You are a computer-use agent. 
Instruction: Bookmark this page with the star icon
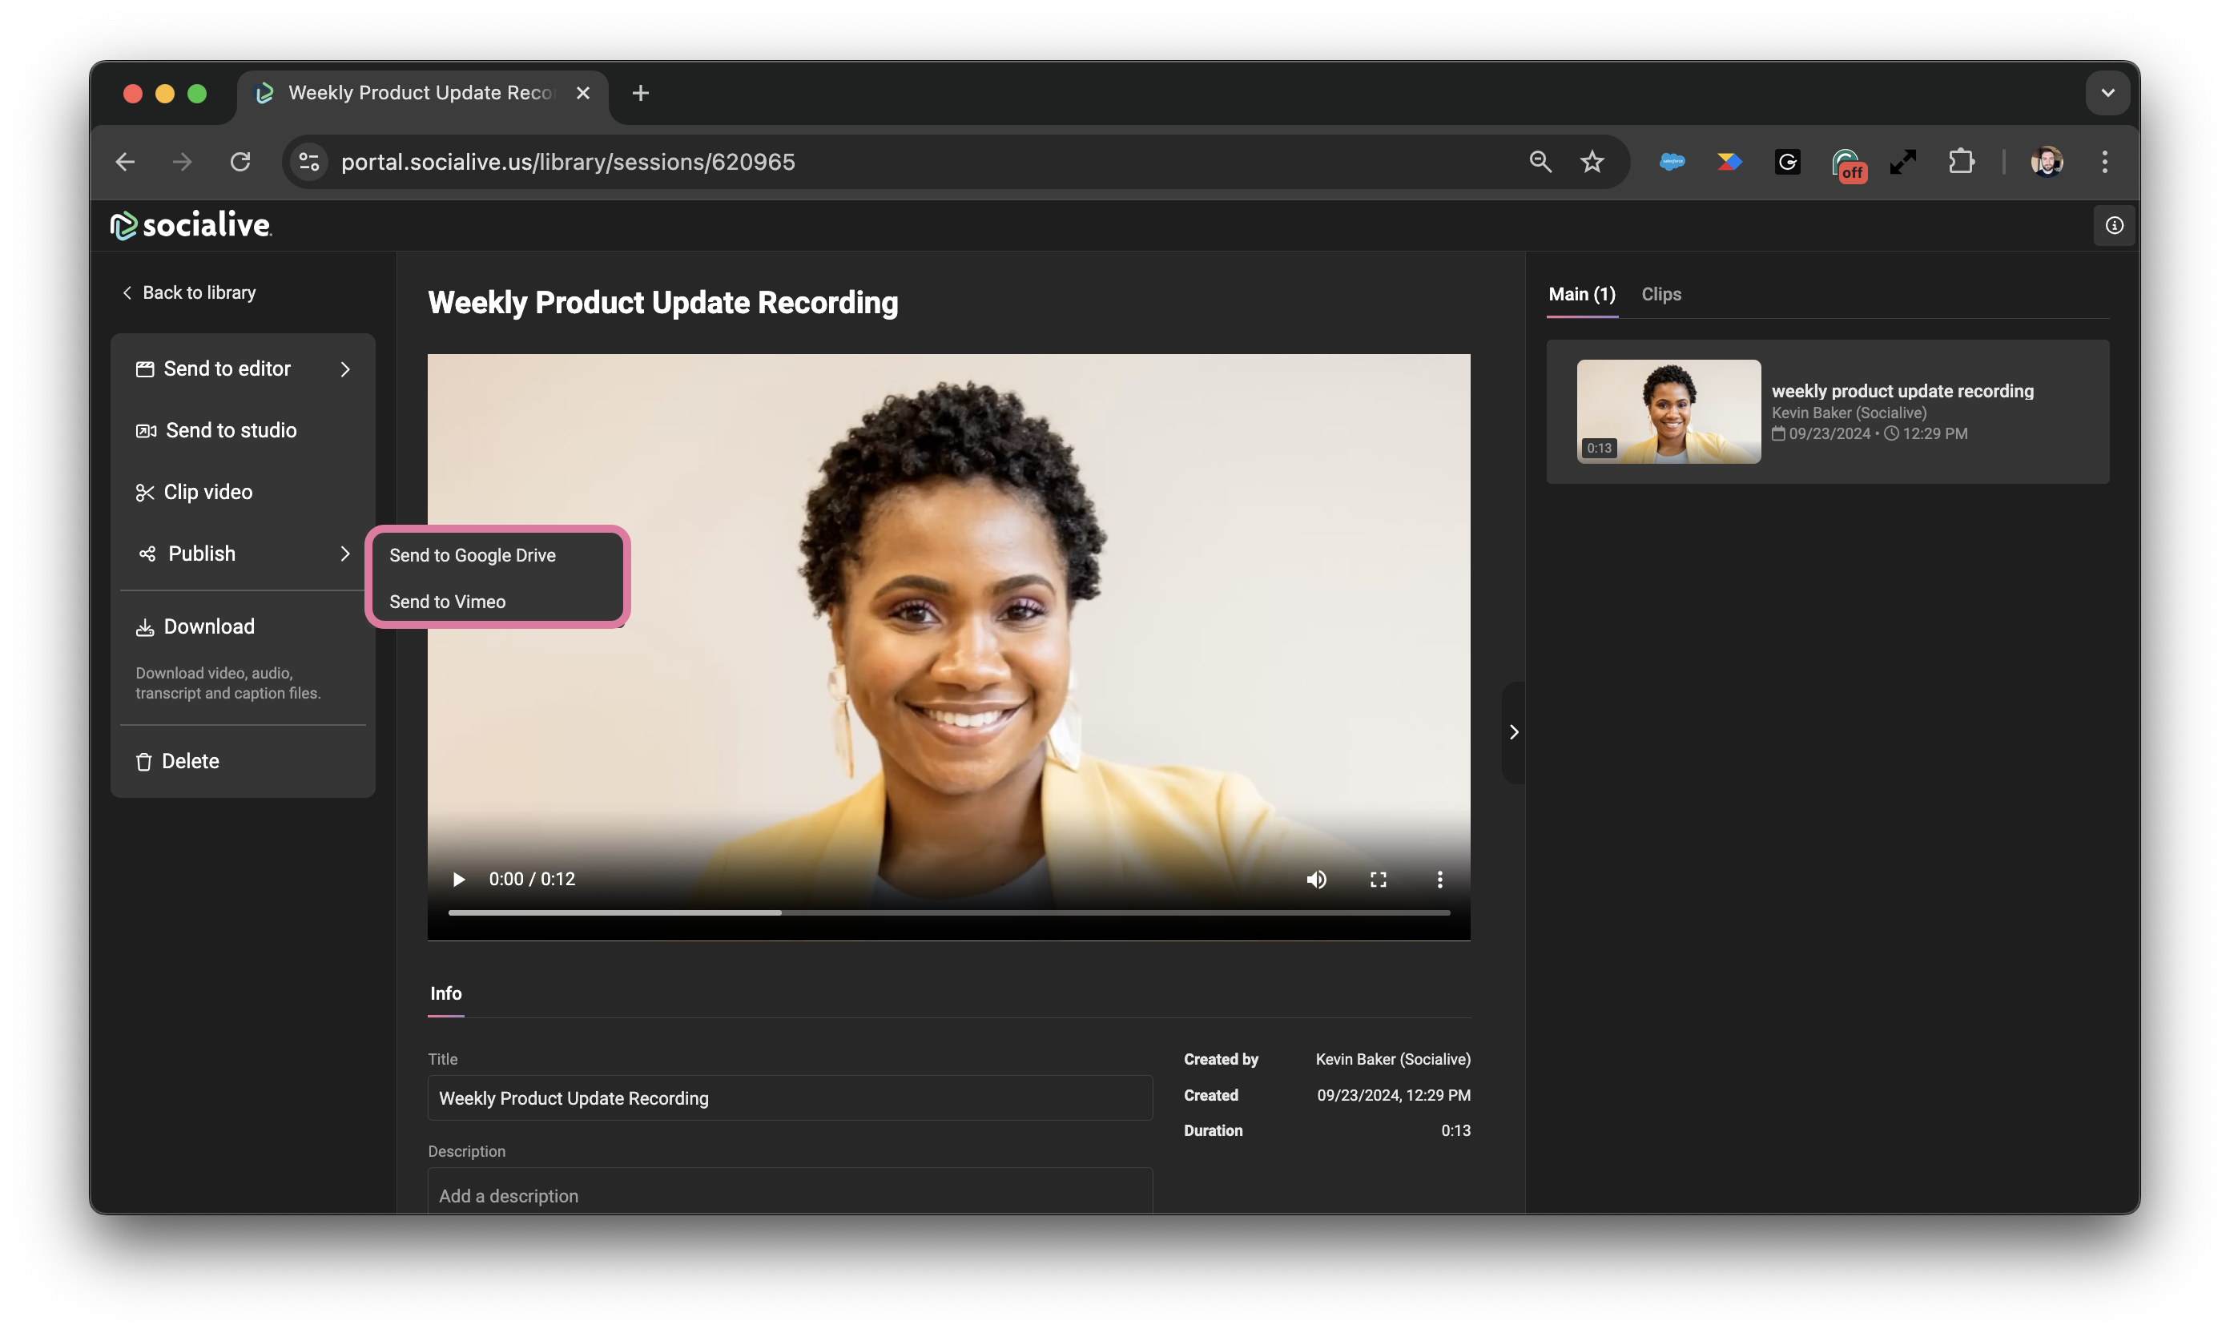click(x=1592, y=162)
